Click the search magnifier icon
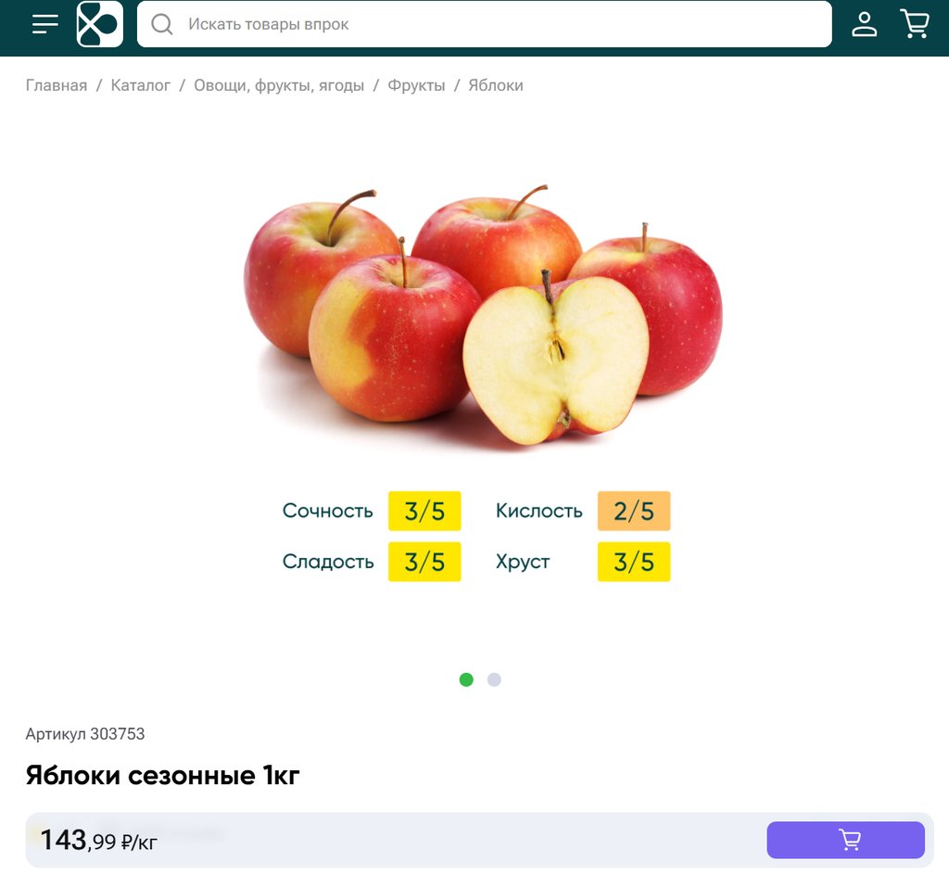 [x=162, y=24]
